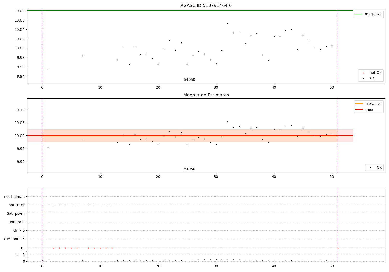Click the red mag legend line swatch
The image size is (389, 272).
click(x=359, y=109)
